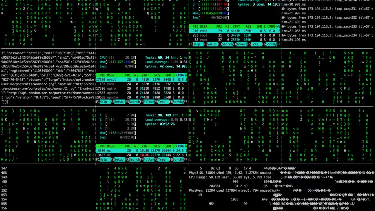Open F6 SortBy in the mysql htop pane
375x211 pixels.
pos(176,102)
